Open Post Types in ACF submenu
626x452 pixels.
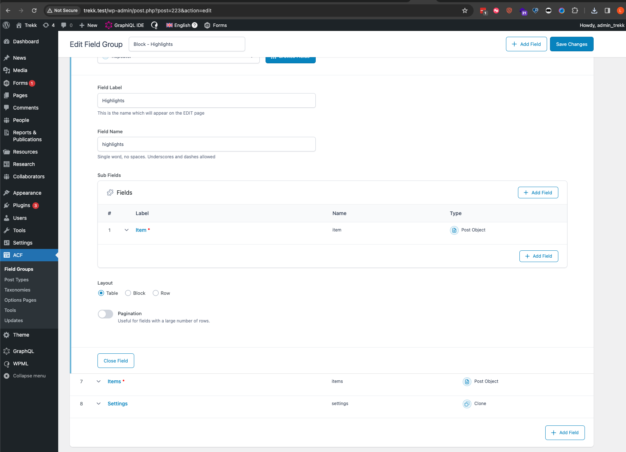16,279
